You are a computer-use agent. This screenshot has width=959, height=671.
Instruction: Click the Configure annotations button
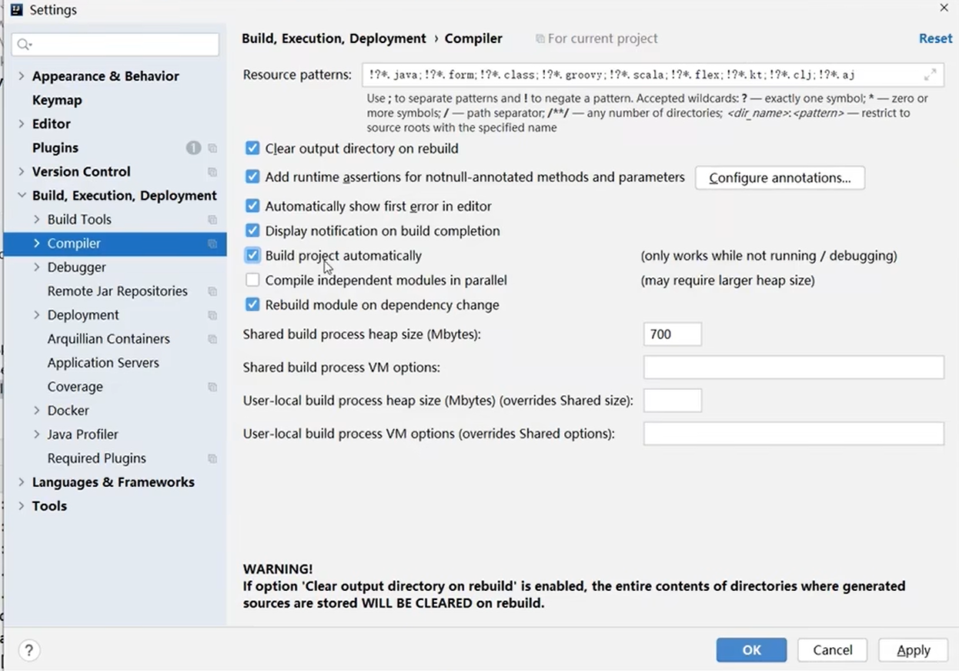780,178
